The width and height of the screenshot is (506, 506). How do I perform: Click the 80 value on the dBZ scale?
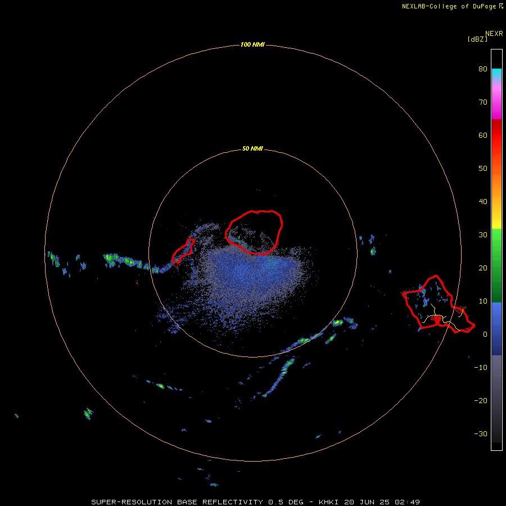coord(483,69)
